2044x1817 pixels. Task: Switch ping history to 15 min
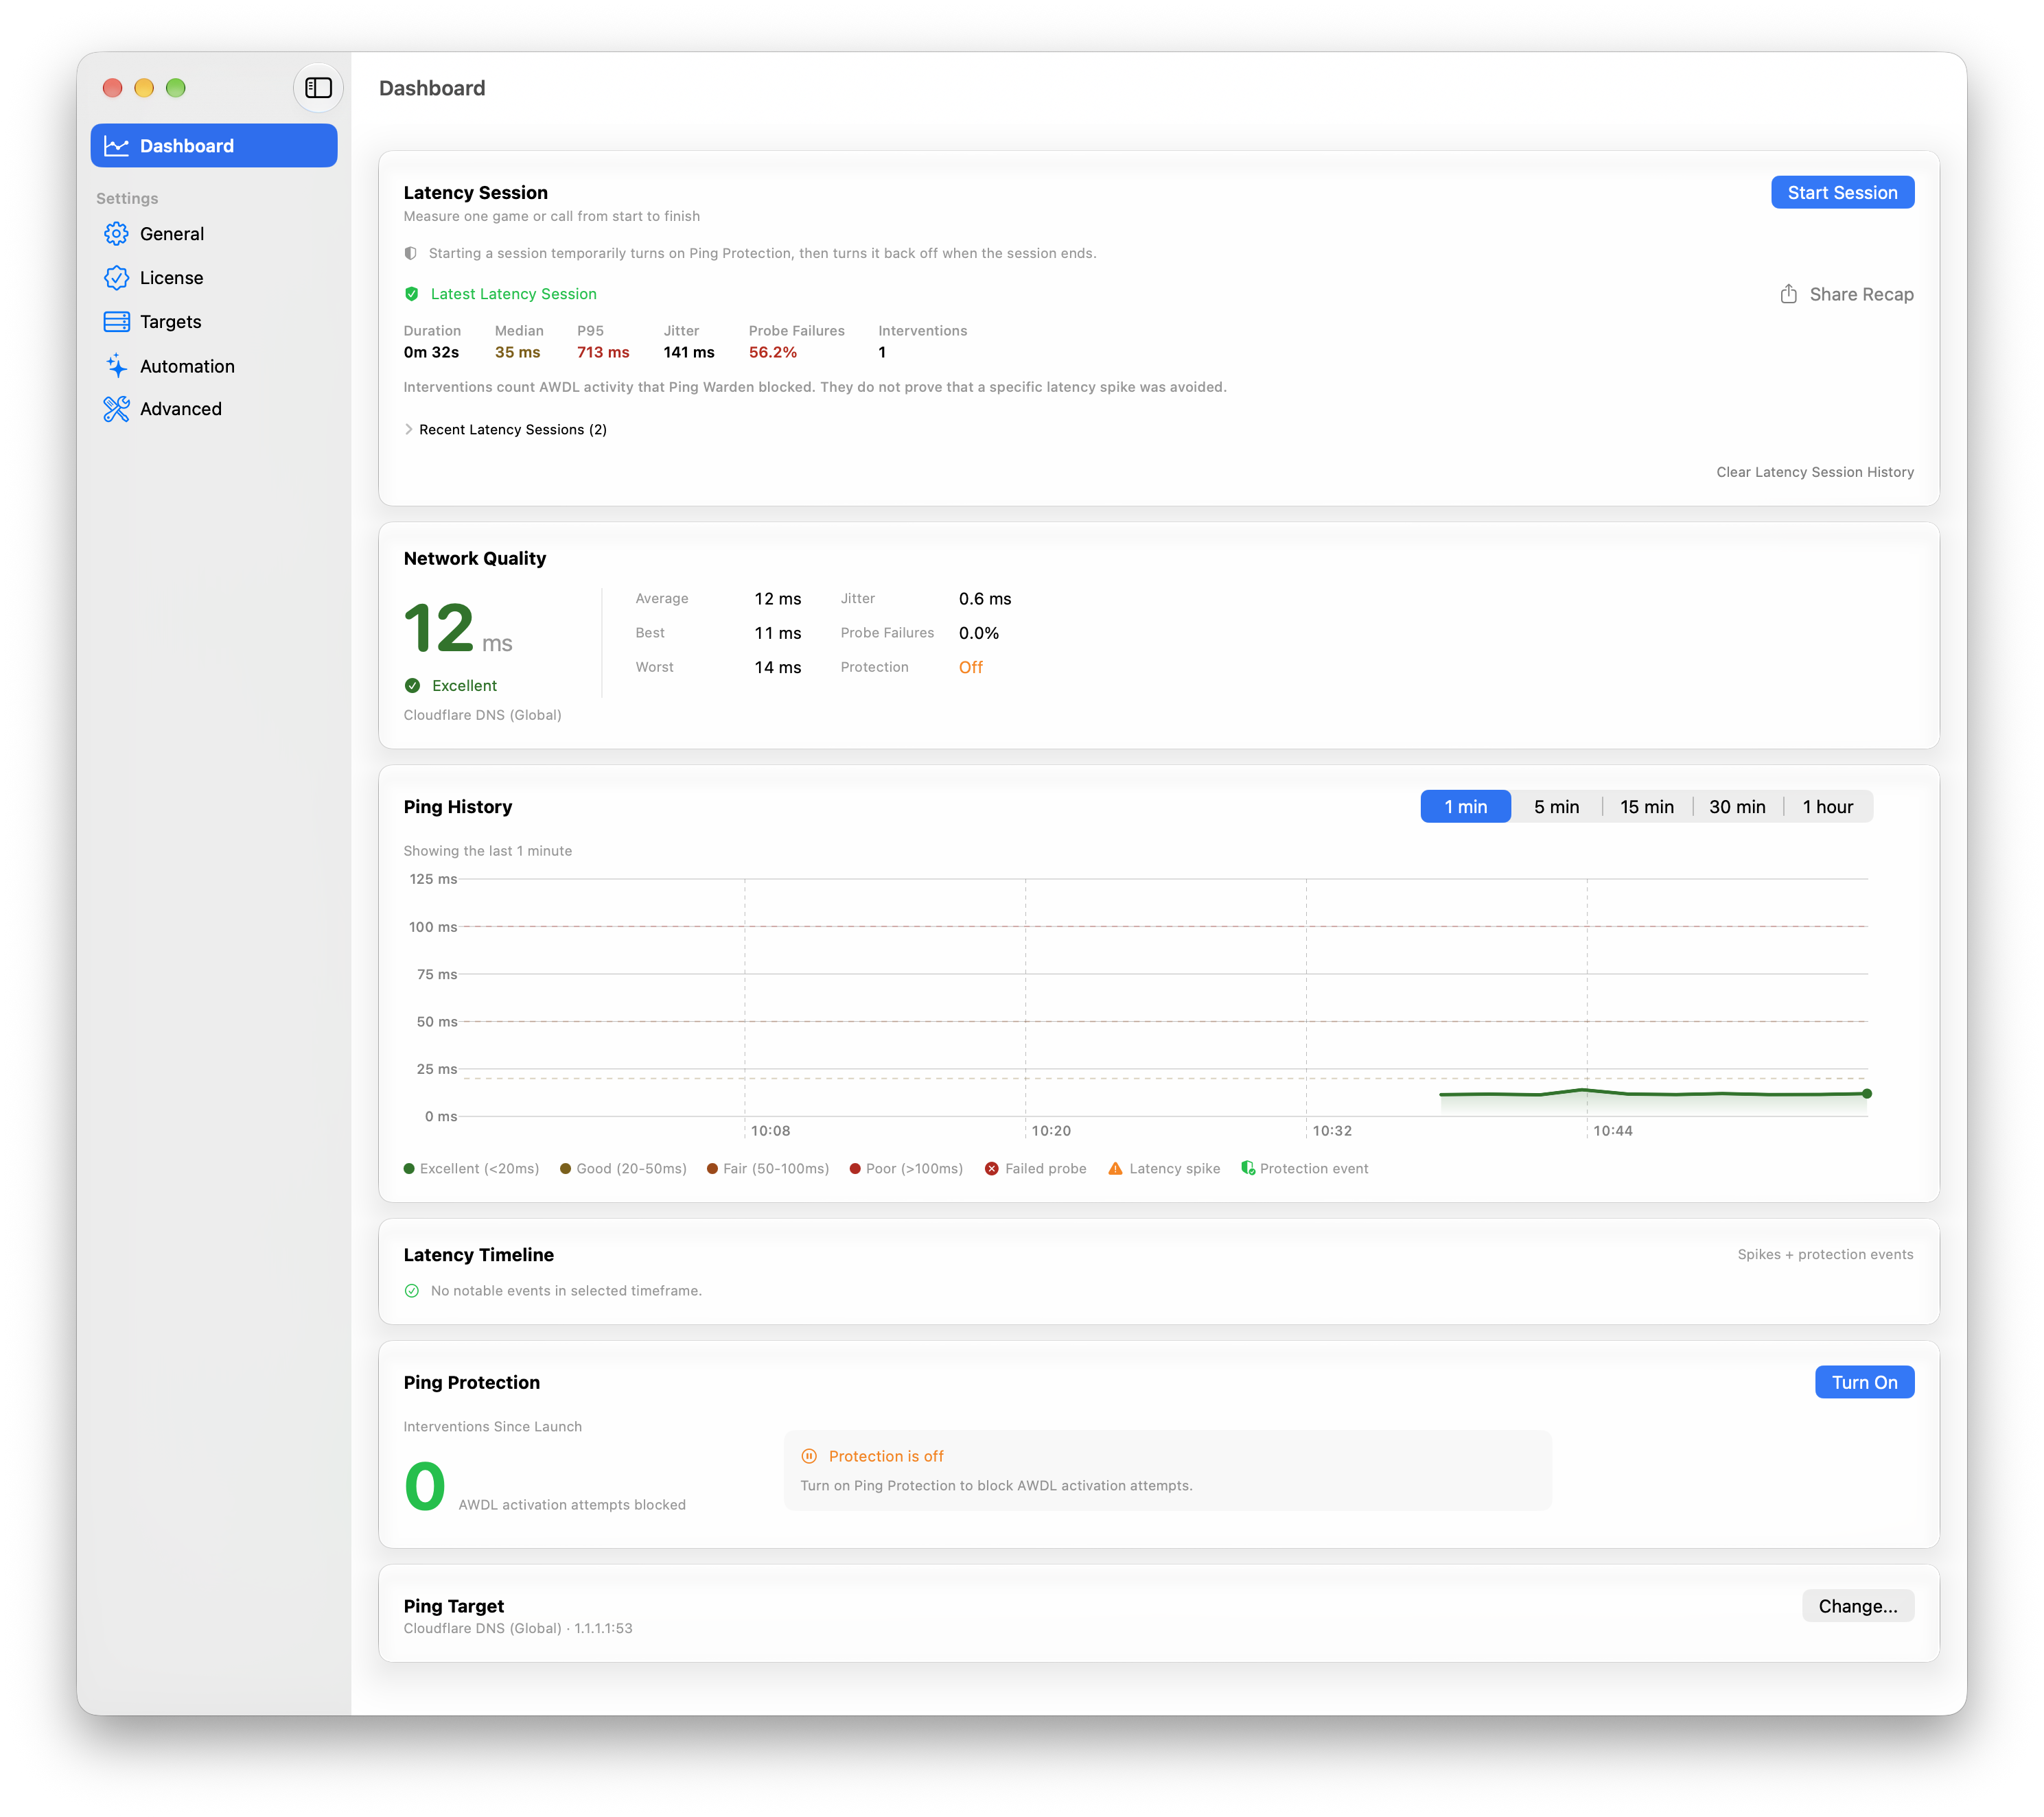tap(1646, 807)
